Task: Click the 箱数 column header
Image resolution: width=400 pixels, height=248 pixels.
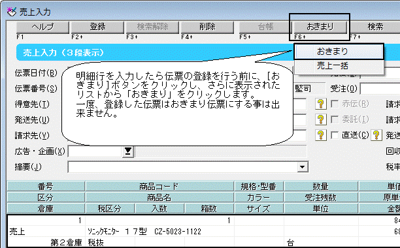Action: pyautogui.click(x=209, y=209)
